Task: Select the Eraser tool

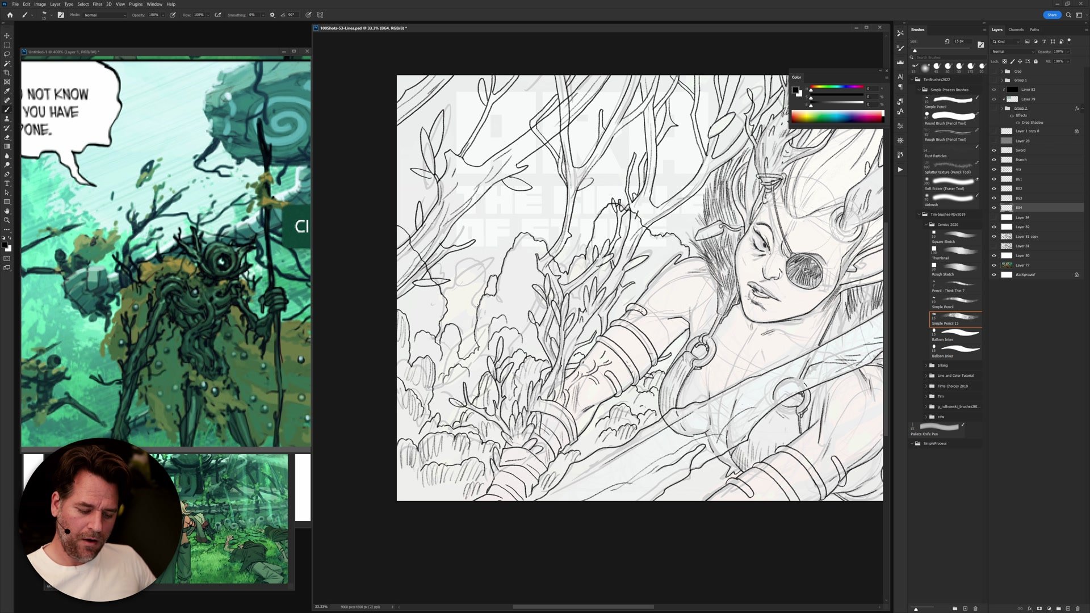Action: [7, 137]
